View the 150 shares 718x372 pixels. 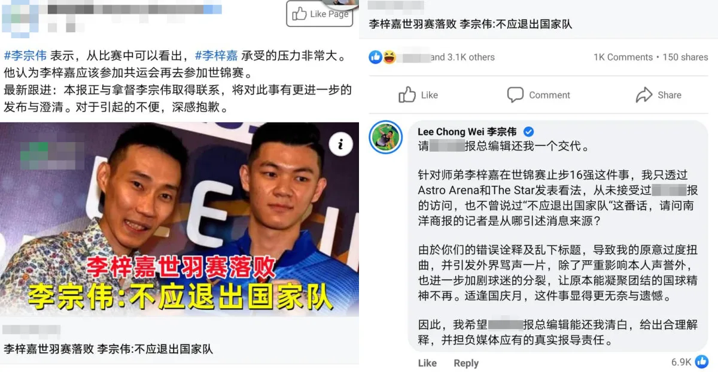coord(685,57)
